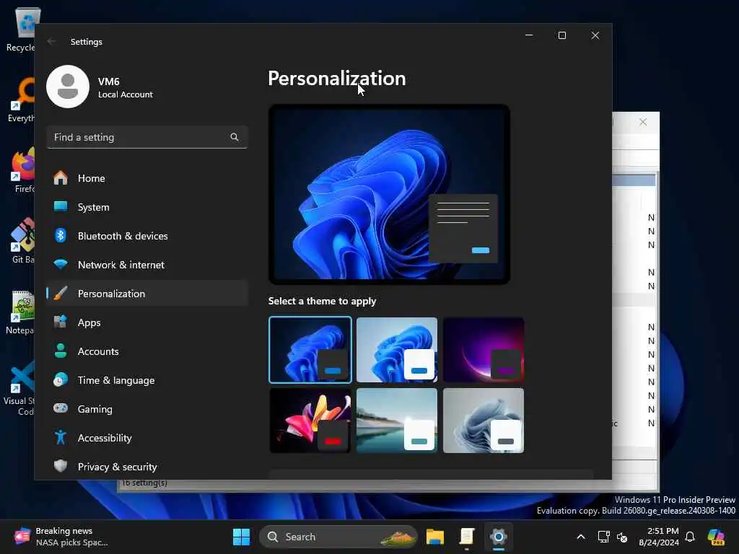Apply the gray bloom light theme
This screenshot has width=739, height=554.
[484, 421]
